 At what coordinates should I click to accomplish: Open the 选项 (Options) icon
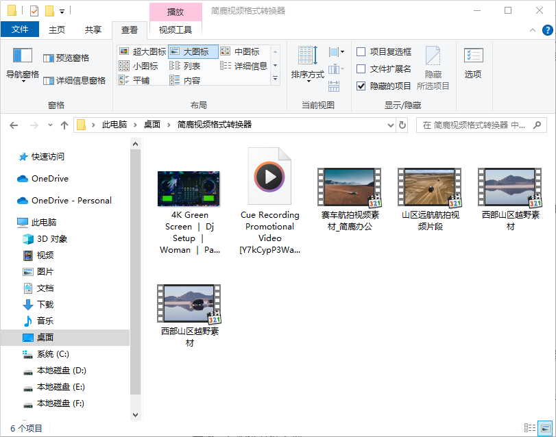click(473, 57)
